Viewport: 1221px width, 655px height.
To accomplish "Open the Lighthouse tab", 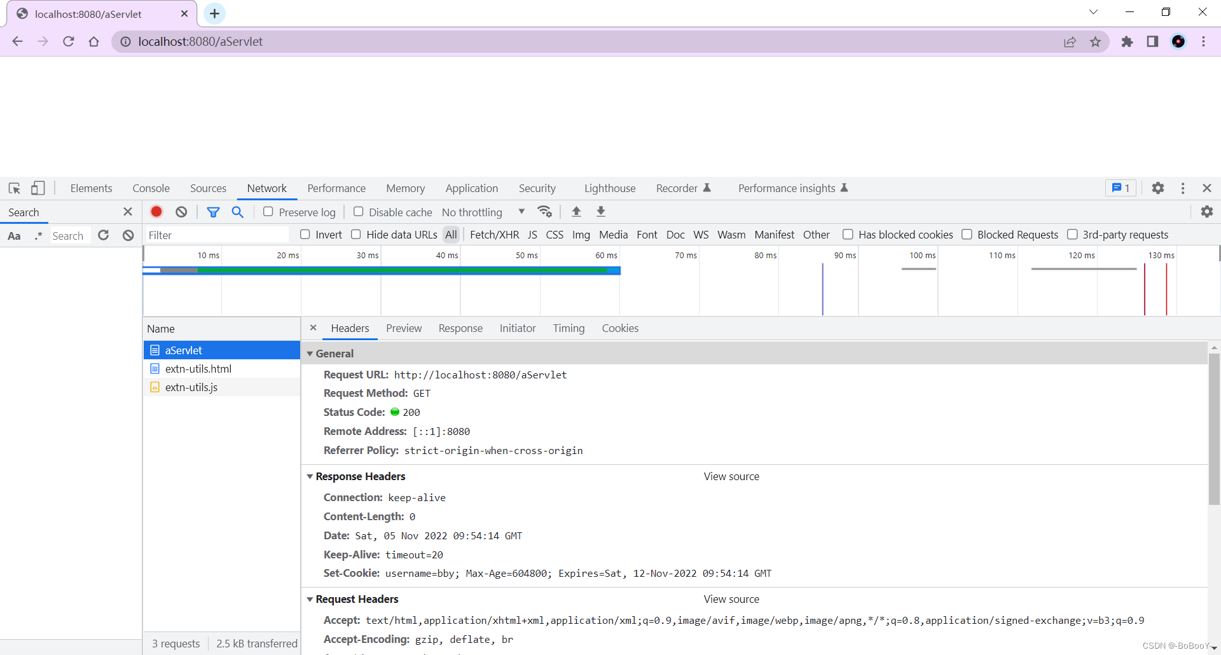I will [x=610, y=188].
